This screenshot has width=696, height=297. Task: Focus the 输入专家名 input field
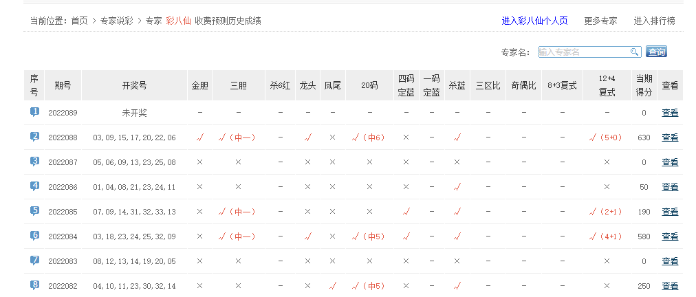583,52
